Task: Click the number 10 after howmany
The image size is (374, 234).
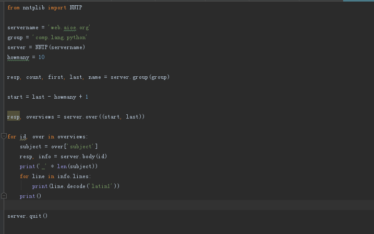Action: (x=42, y=57)
